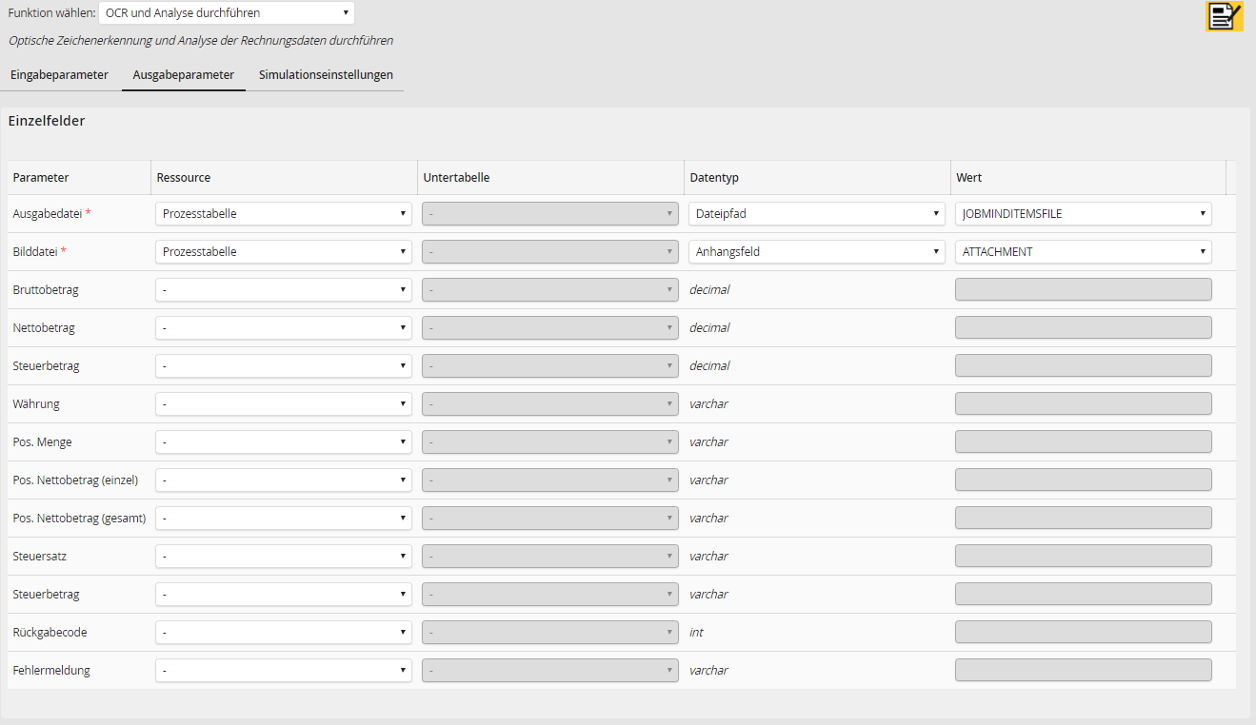The width and height of the screenshot is (1256, 725).
Task: Choose Ressource for Pos. Menge row
Action: (x=284, y=442)
